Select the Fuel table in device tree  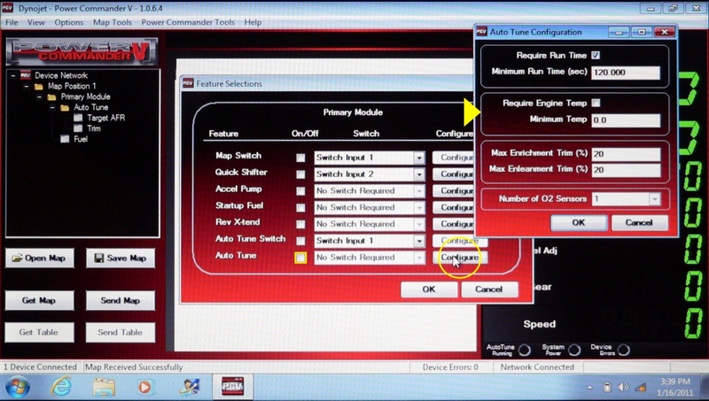tap(66, 139)
